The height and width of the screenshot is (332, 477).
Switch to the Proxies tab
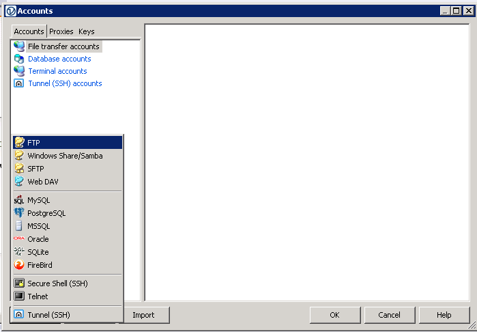point(61,31)
